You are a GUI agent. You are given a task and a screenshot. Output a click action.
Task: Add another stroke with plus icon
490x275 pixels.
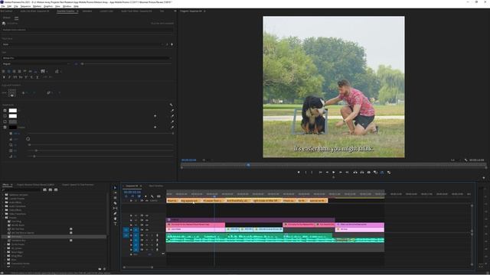pos(155,116)
